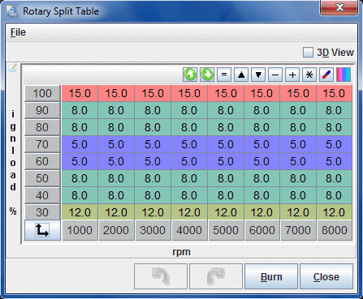This screenshot has height=299, width=363.
Task: Click the Burn button
Action: [271, 276]
